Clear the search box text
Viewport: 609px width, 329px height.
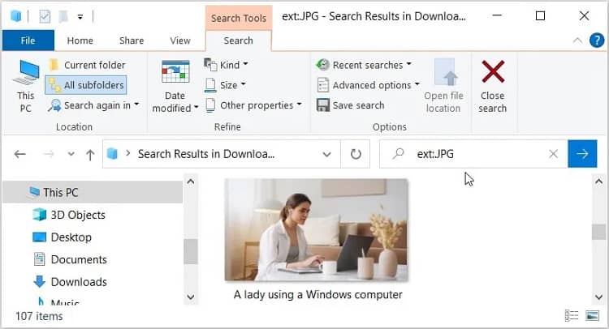(554, 154)
